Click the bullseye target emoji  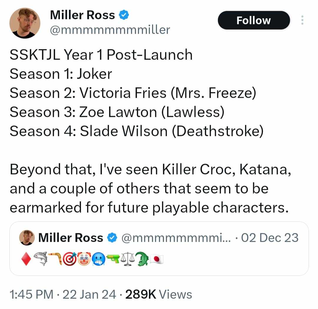click(x=70, y=259)
